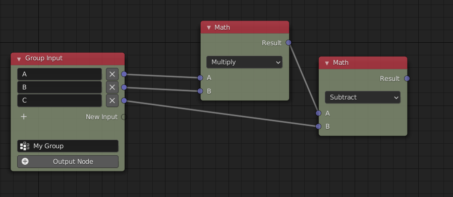Viewport: 453px width, 197px height.
Task: Edit the input name field A
Action: click(60, 74)
